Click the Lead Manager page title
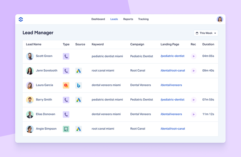The width and height of the screenshot is (241, 157). pos(38,33)
